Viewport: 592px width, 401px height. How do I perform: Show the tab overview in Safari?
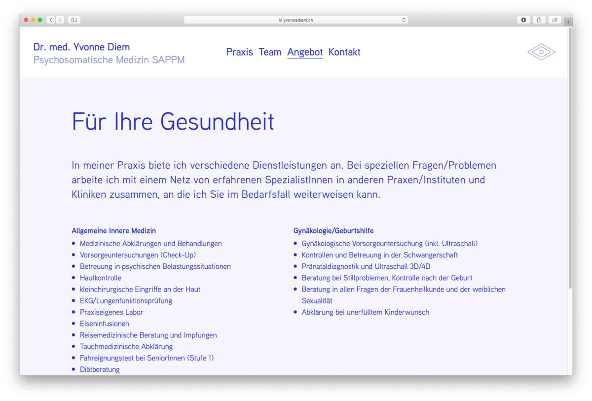click(x=555, y=20)
